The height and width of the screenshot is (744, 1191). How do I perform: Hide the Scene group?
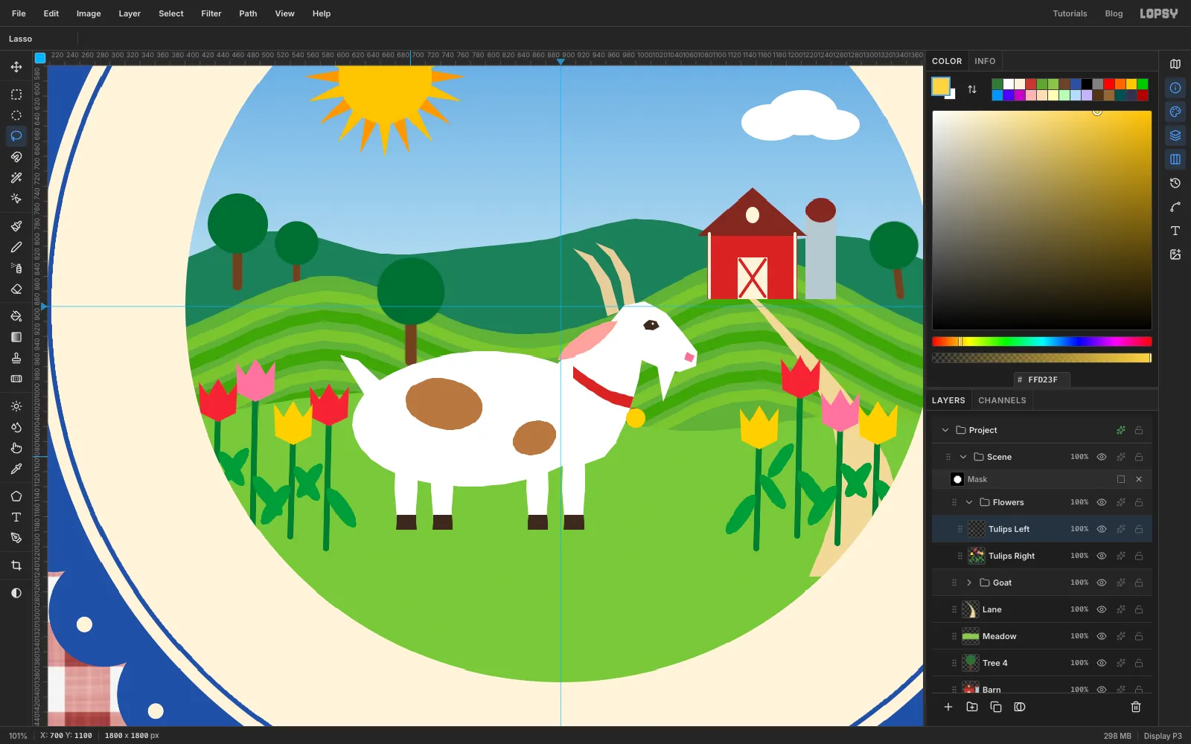(x=1102, y=457)
